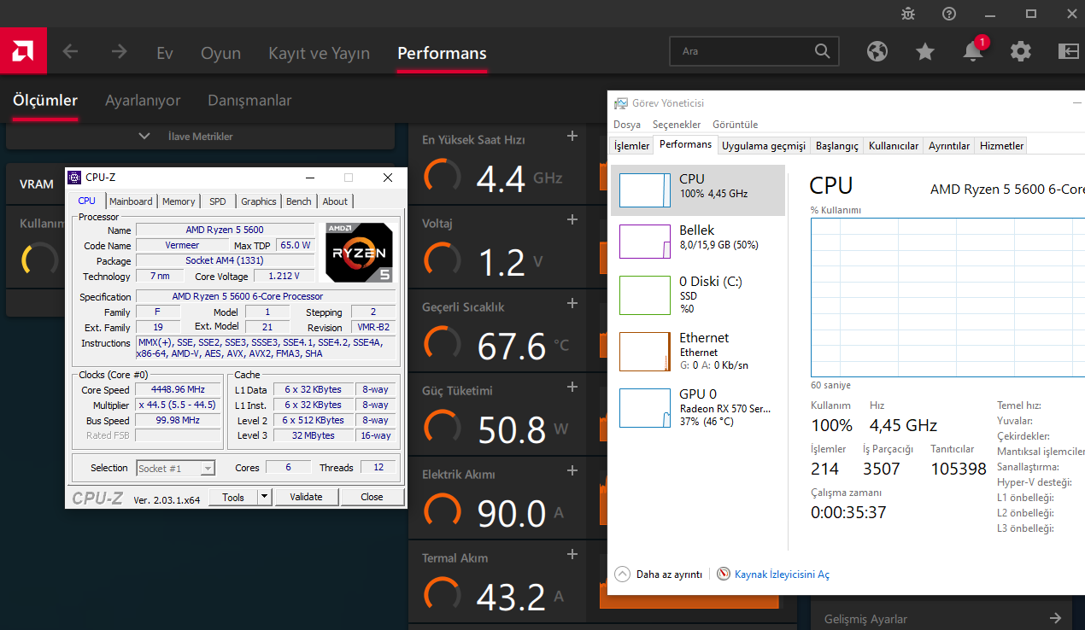Click Core Speed 4448.96 MHz value
1085x630 pixels.
(177, 390)
